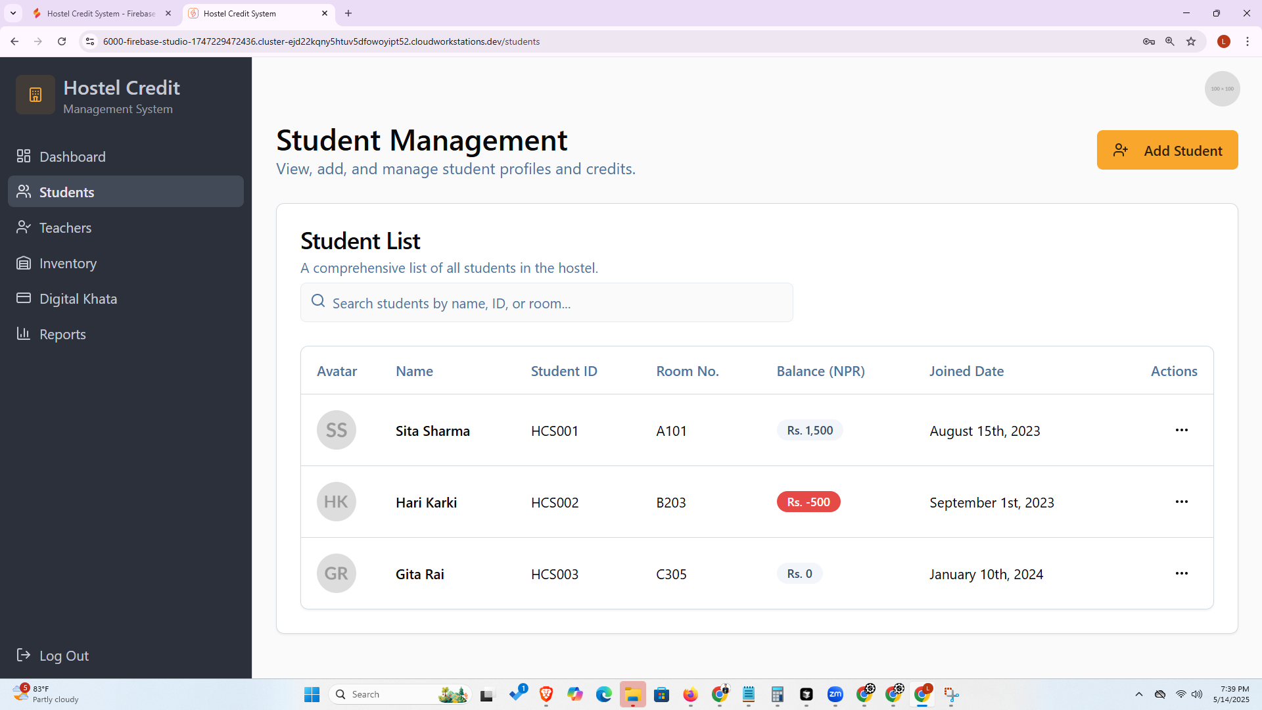Image resolution: width=1262 pixels, height=710 pixels.
Task: Open the actions menu for Gita Rai
Action: pos(1182,573)
